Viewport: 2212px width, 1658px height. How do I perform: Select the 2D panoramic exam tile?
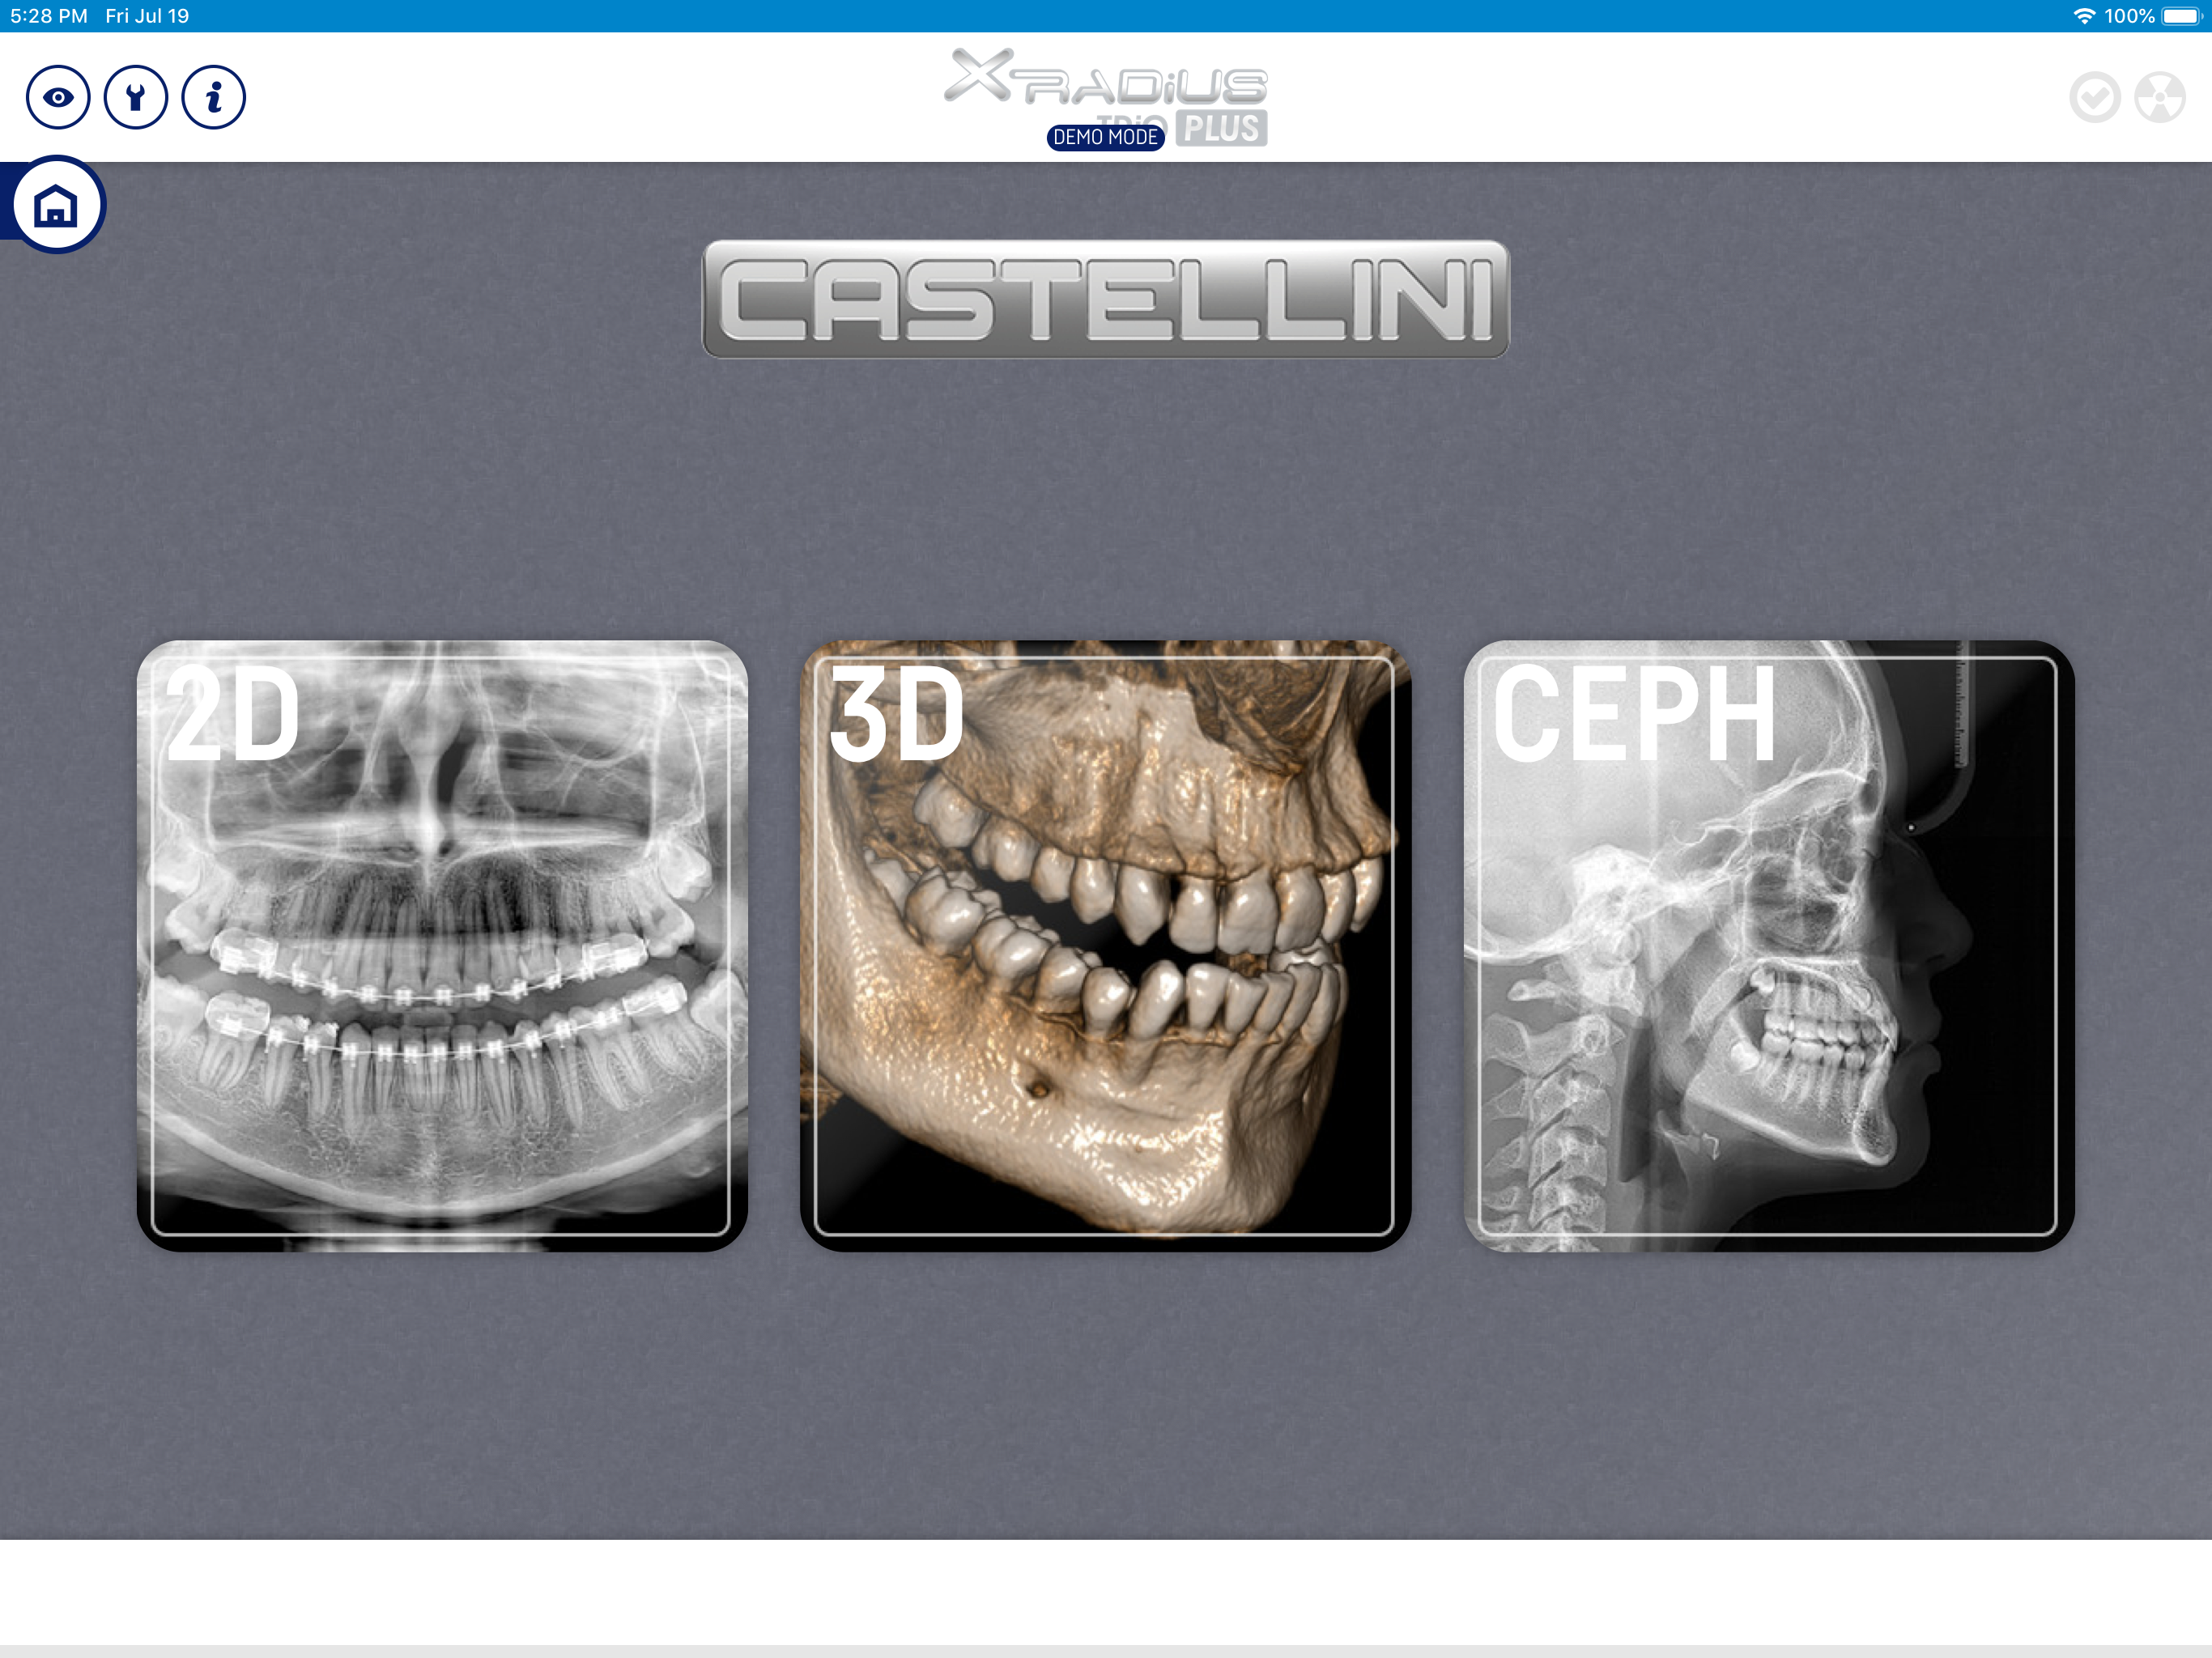442,945
